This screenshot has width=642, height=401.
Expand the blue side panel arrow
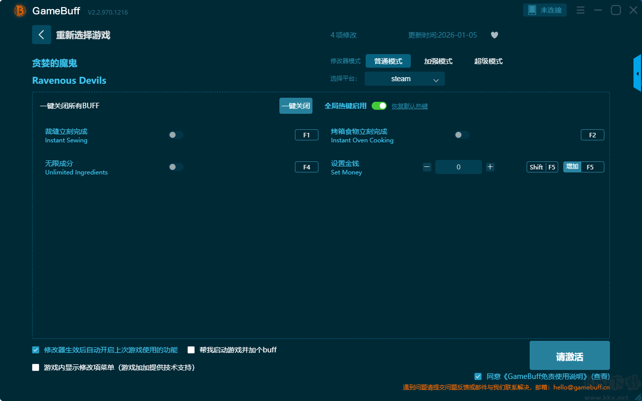(x=637, y=74)
